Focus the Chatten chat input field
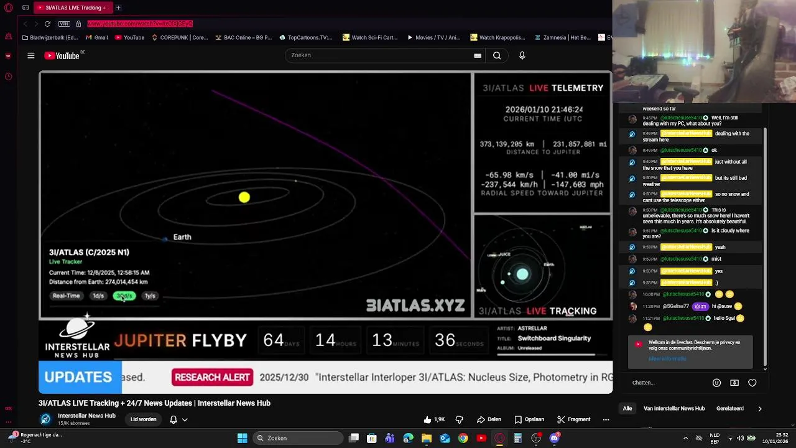The height and width of the screenshot is (448, 796). (x=669, y=383)
